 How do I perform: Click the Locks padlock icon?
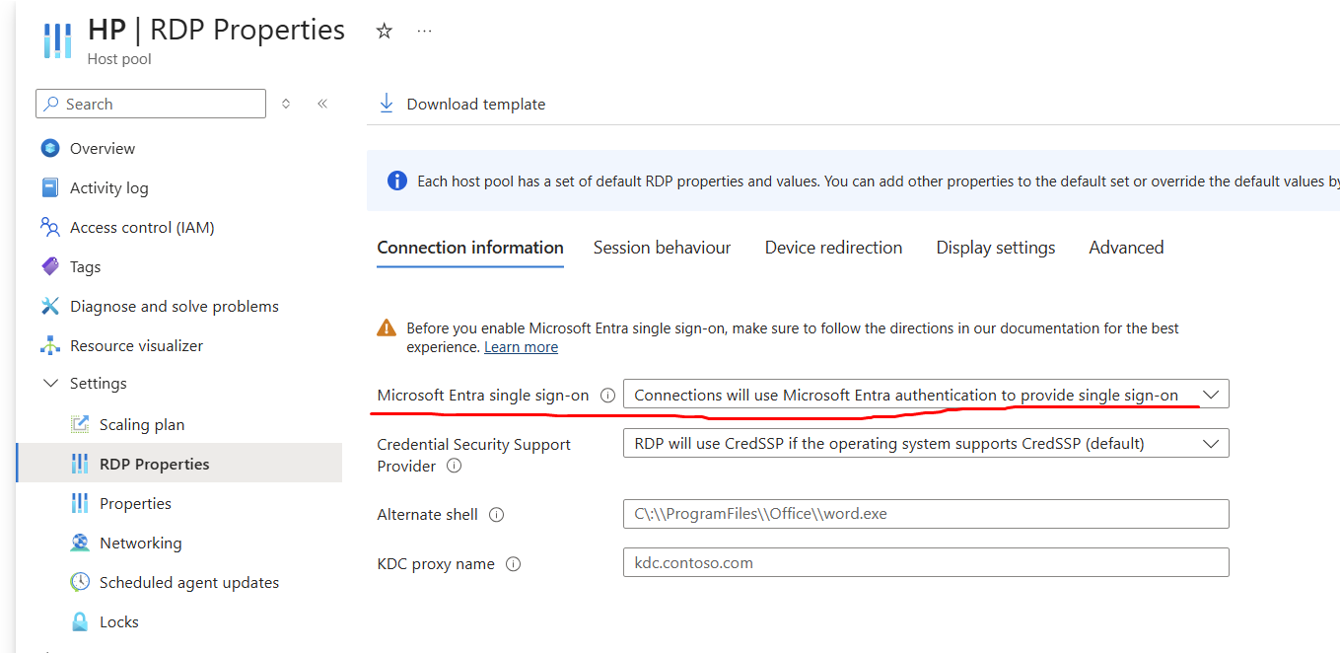click(81, 621)
